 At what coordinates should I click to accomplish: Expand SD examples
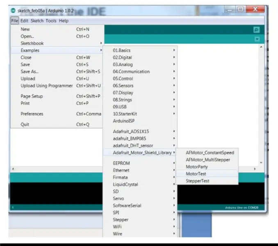140,191
